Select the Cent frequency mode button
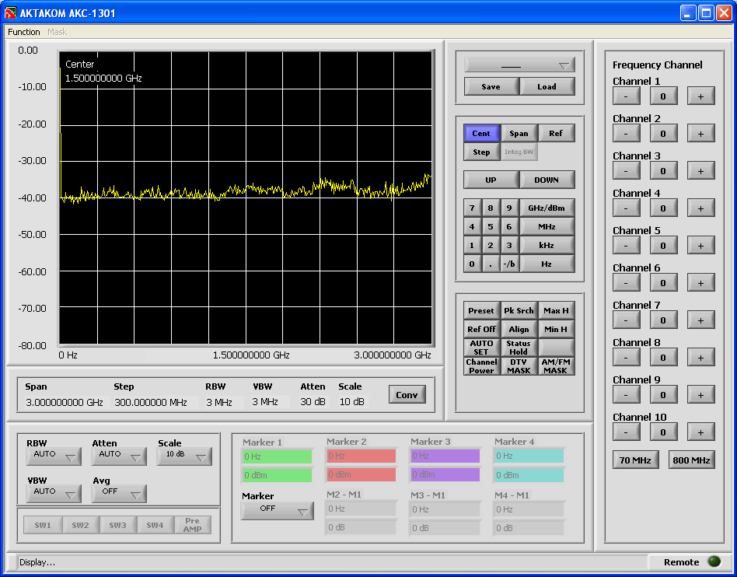The width and height of the screenshot is (737, 577). pos(481,133)
